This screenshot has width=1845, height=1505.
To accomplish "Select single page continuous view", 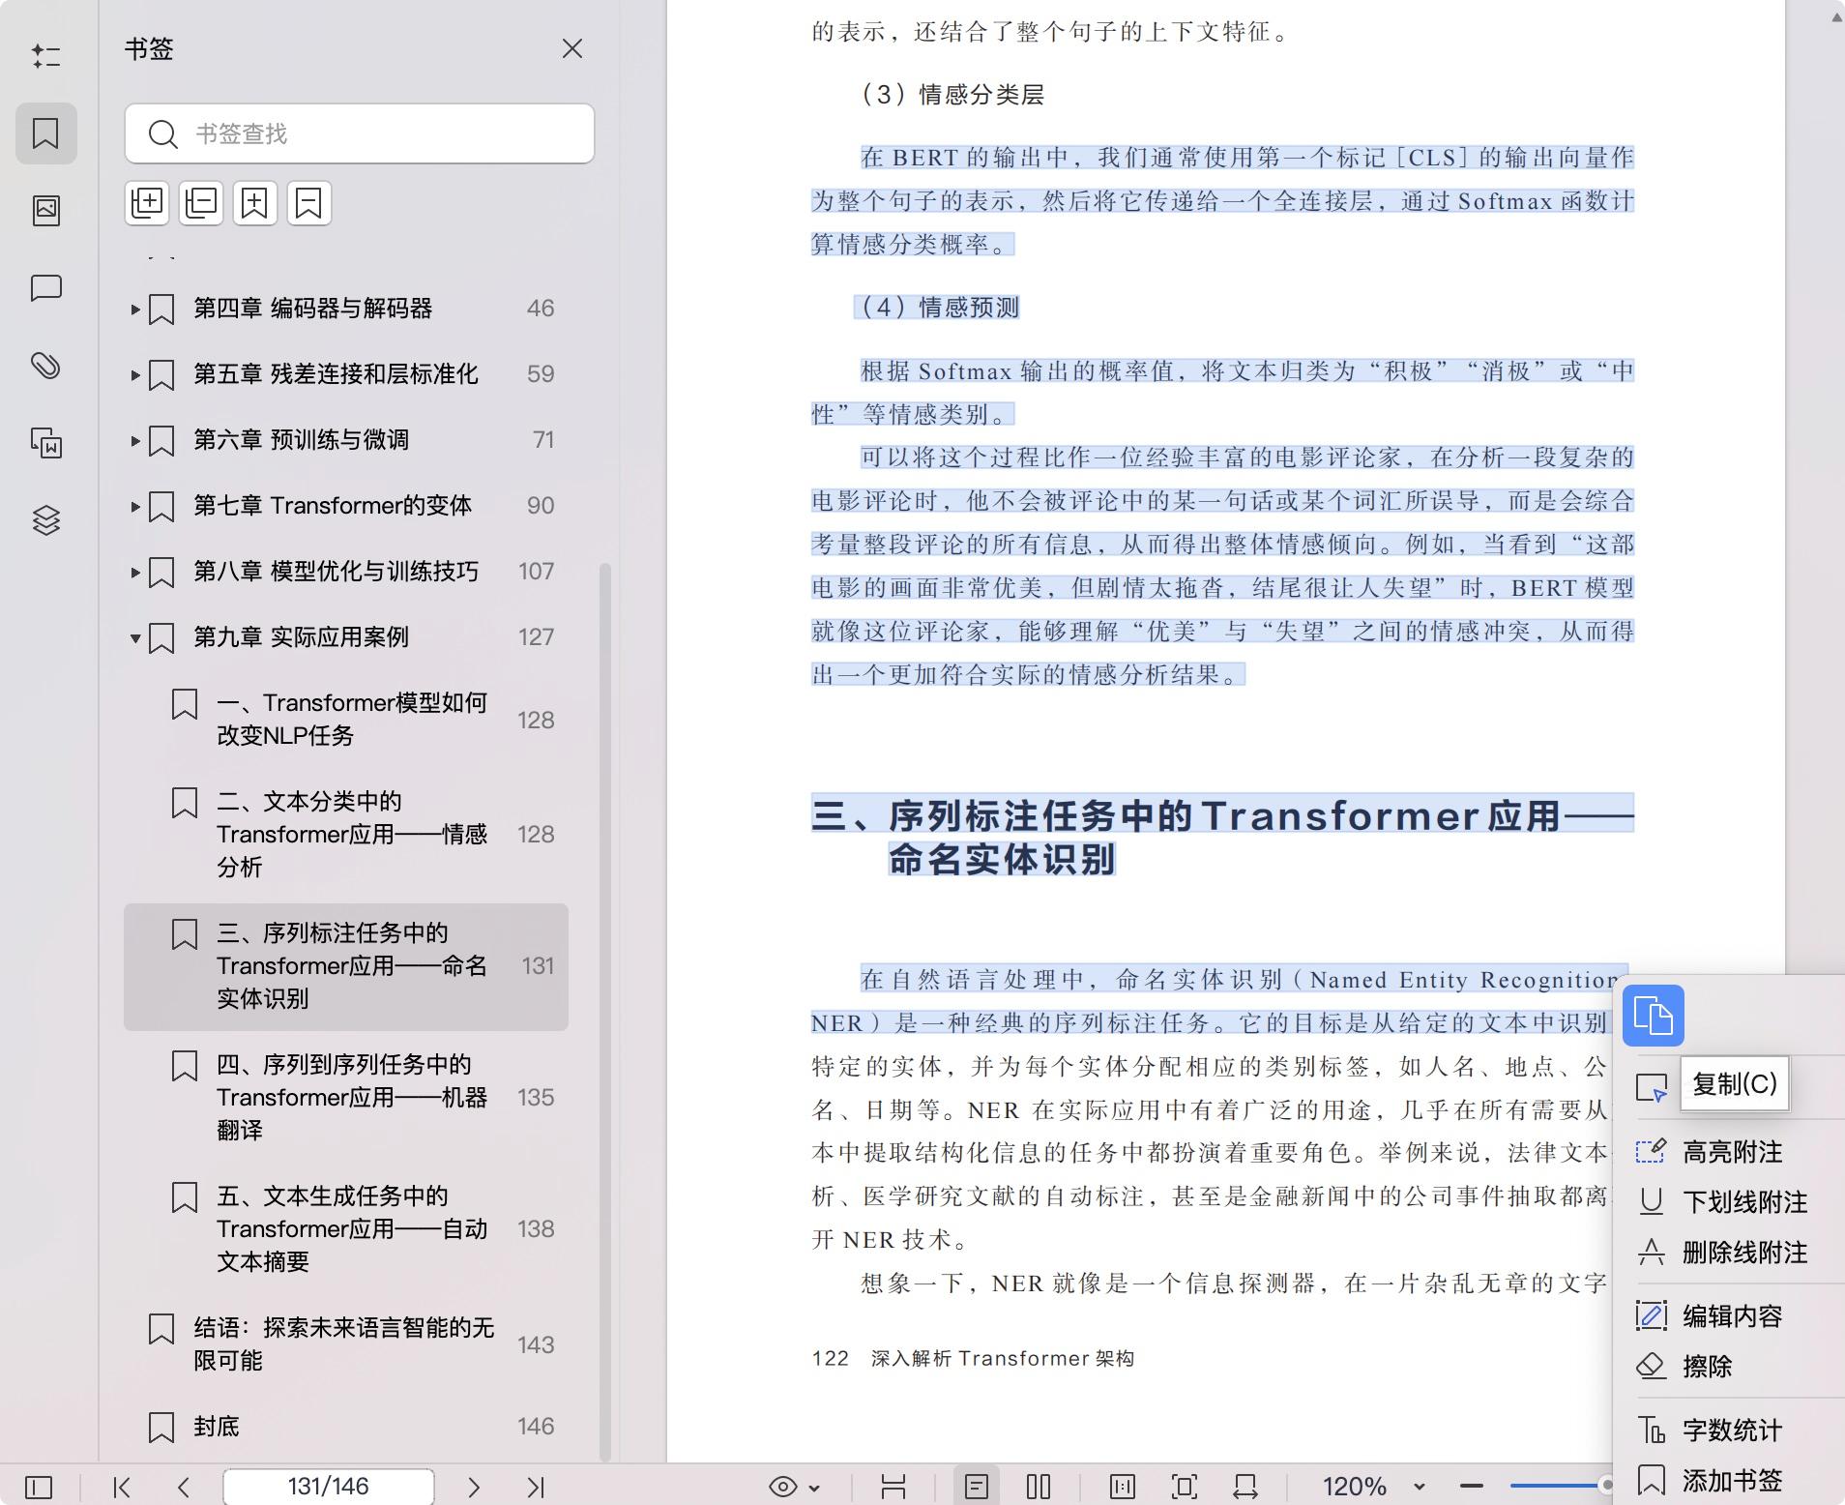I will [977, 1487].
